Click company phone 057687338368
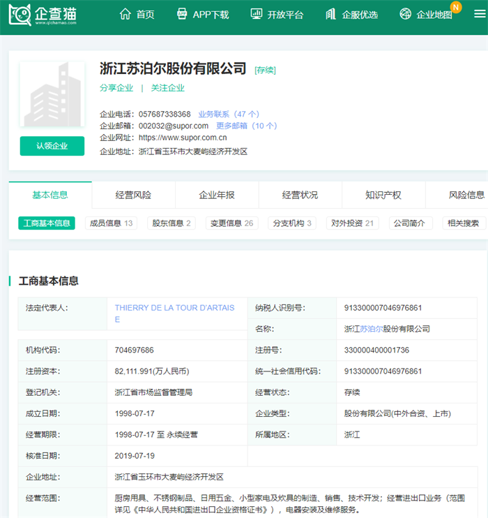Viewport: 488px width, 518px height. (165, 114)
